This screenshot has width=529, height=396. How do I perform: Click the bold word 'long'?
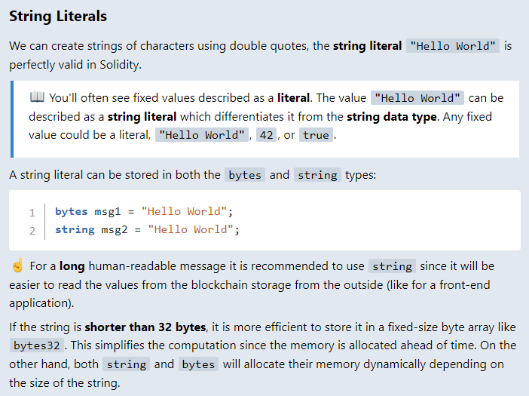coord(72,266)
